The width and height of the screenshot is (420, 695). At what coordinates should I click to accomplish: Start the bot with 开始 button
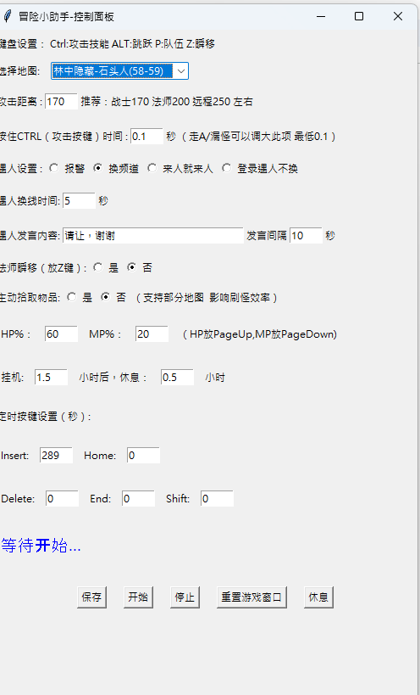click(138, 597)
